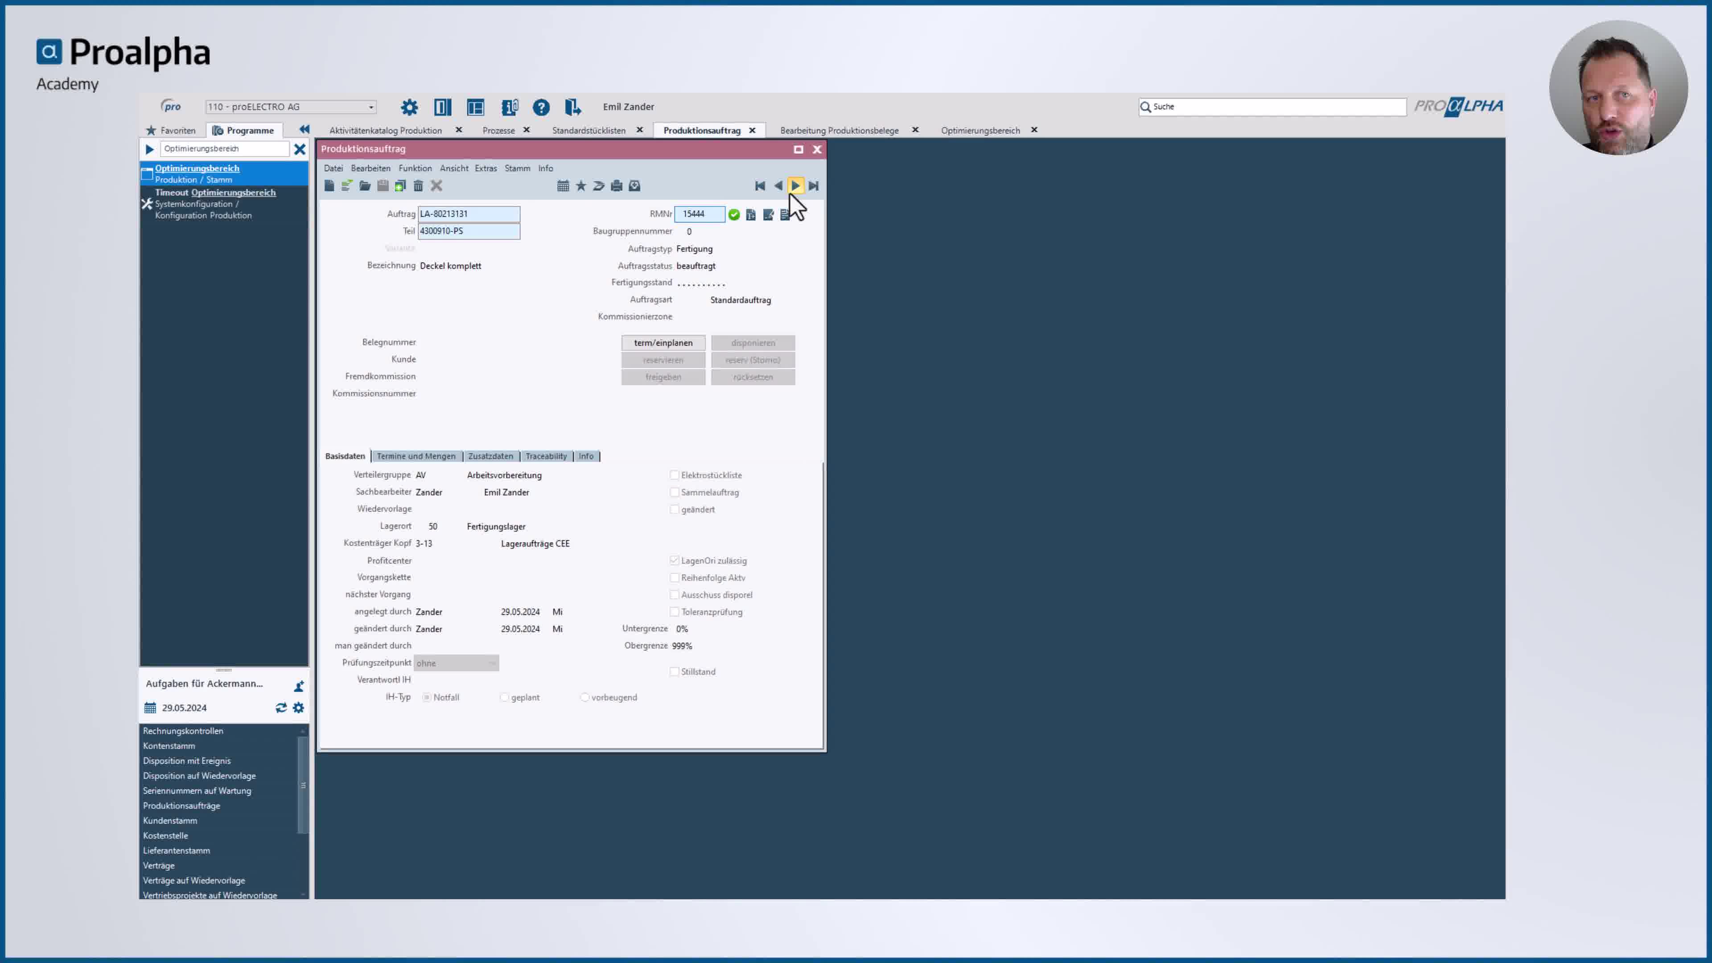Open the Stamm menu
The width and height of the screenshot is (1712, 963).
click(x=518, y=168)
